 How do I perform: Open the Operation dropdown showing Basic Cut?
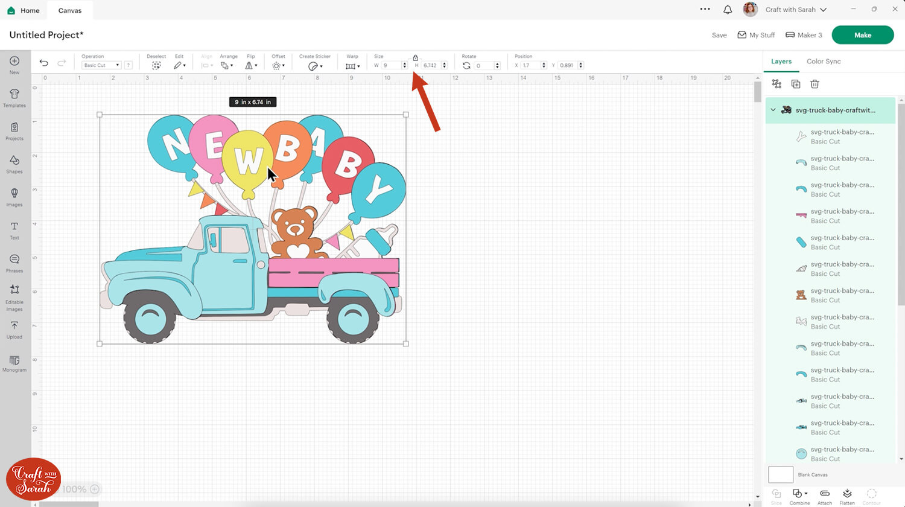[100, 65]
